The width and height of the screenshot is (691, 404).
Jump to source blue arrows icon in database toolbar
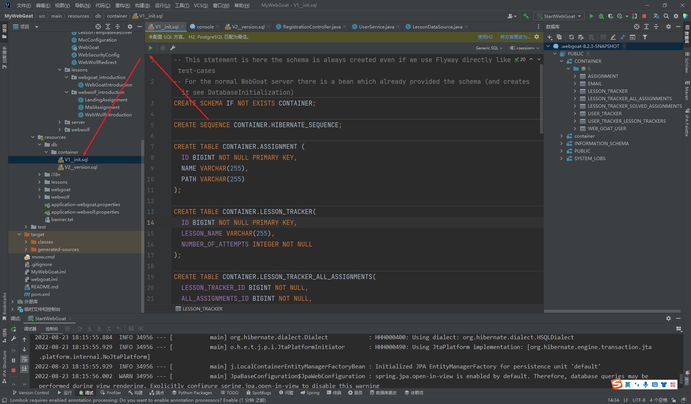623,37
